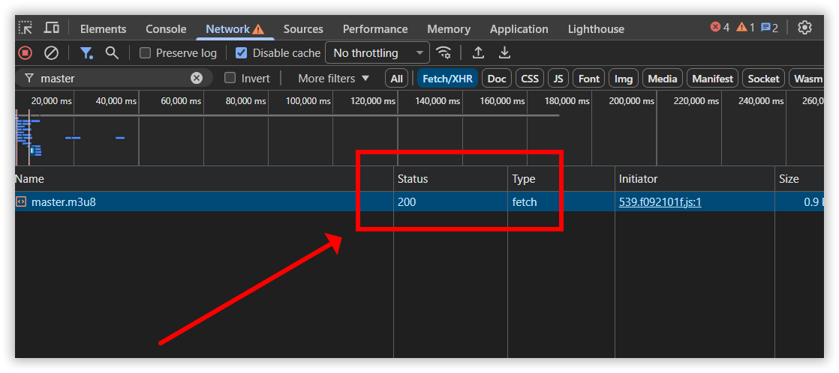
Task: Open the No throttling dropdown
Action: pos(377,53)
